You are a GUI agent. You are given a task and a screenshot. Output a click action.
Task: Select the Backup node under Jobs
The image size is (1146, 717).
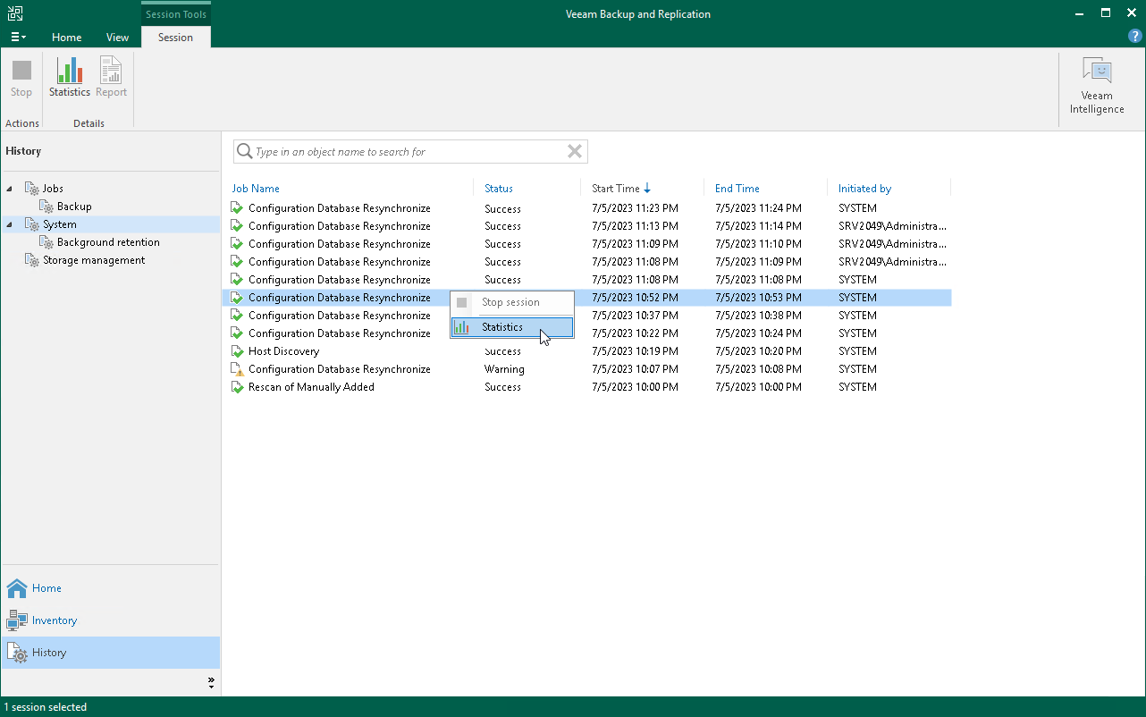[74, 207]
